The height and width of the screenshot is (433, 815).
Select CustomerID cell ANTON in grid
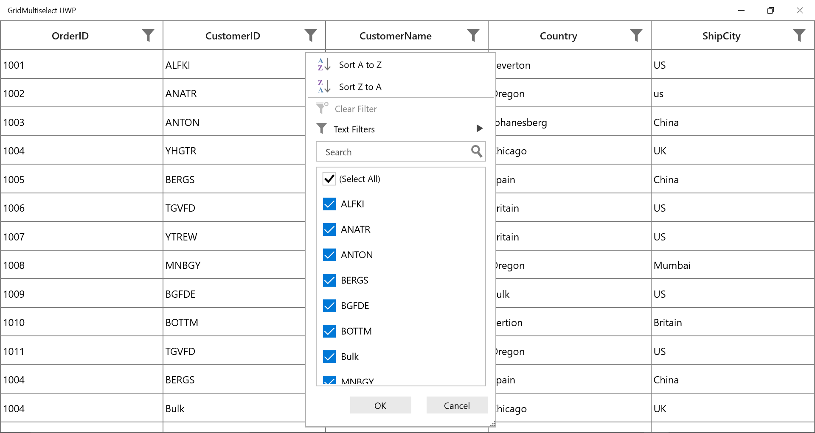click(x=234, y=122)
